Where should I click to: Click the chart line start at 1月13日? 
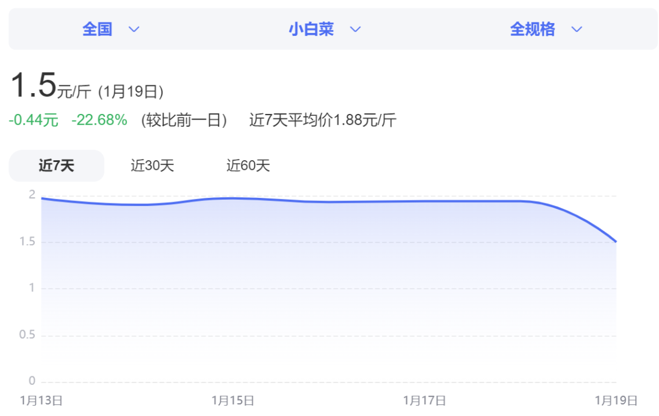point(41,198)
